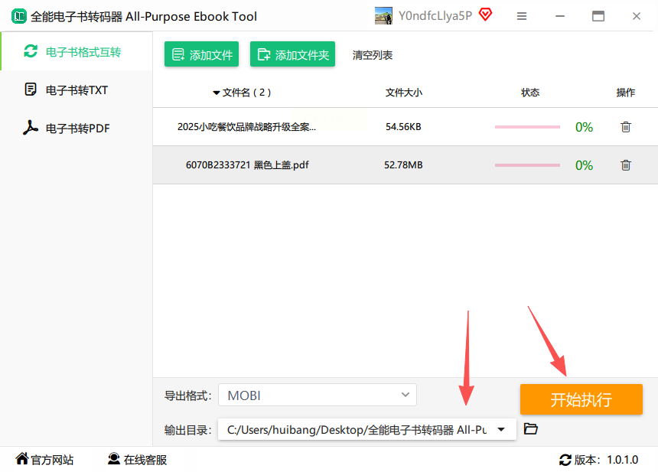Expand the 输出目录 path dropdown
The width and height of the screenshot is (658, 472).
tap(501, 429)
